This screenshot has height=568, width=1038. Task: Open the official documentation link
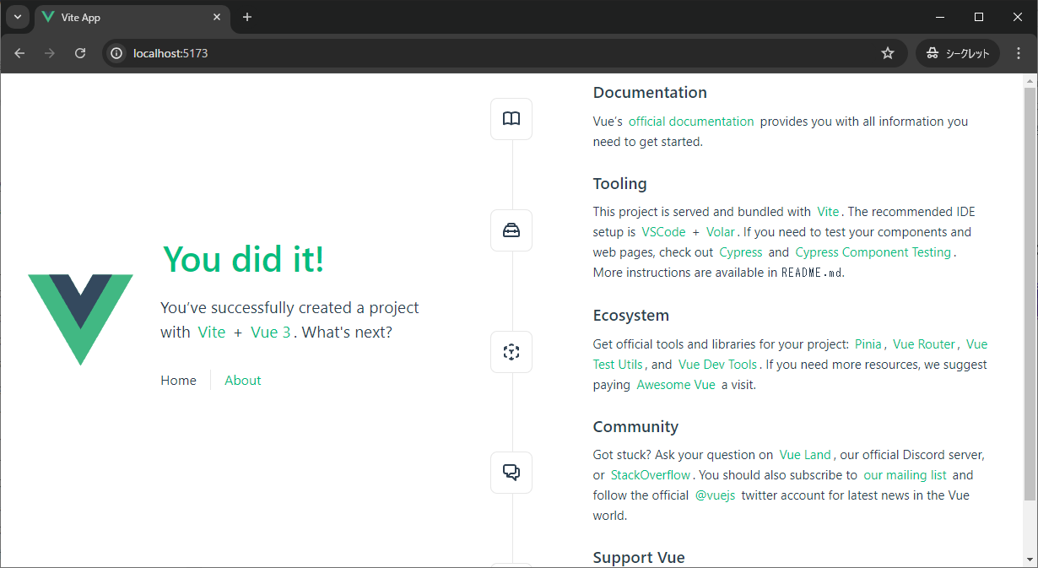[691, 122]
